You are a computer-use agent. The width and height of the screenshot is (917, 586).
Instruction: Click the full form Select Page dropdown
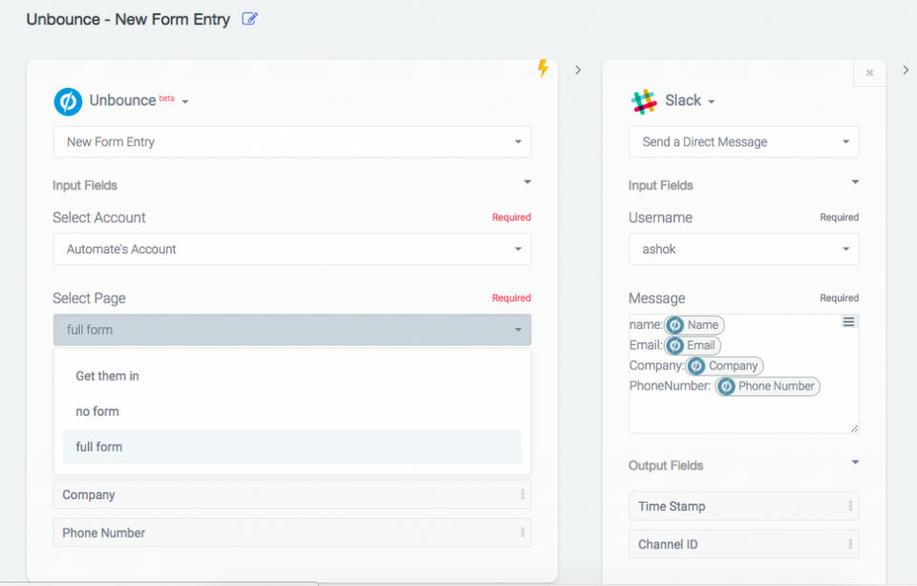[292, 330]
